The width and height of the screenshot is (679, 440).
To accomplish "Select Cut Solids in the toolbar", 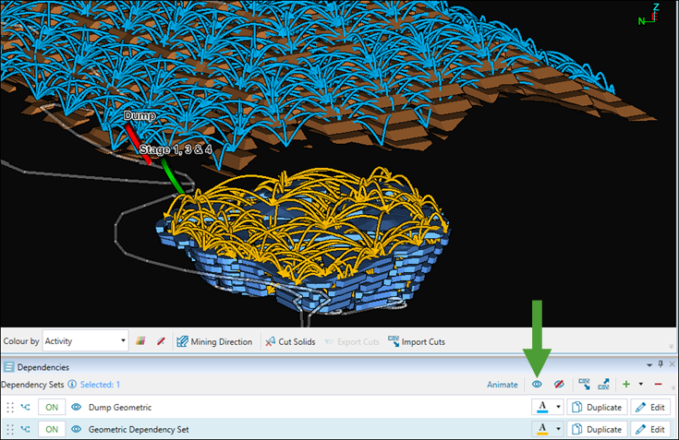I will (290, 341).
